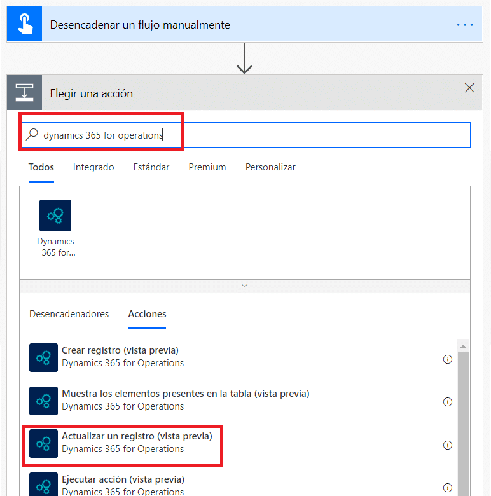491x496 pixels.
Task: Click the Crear registro action icon
Action: pyautogui.click(x=44, y=357)
